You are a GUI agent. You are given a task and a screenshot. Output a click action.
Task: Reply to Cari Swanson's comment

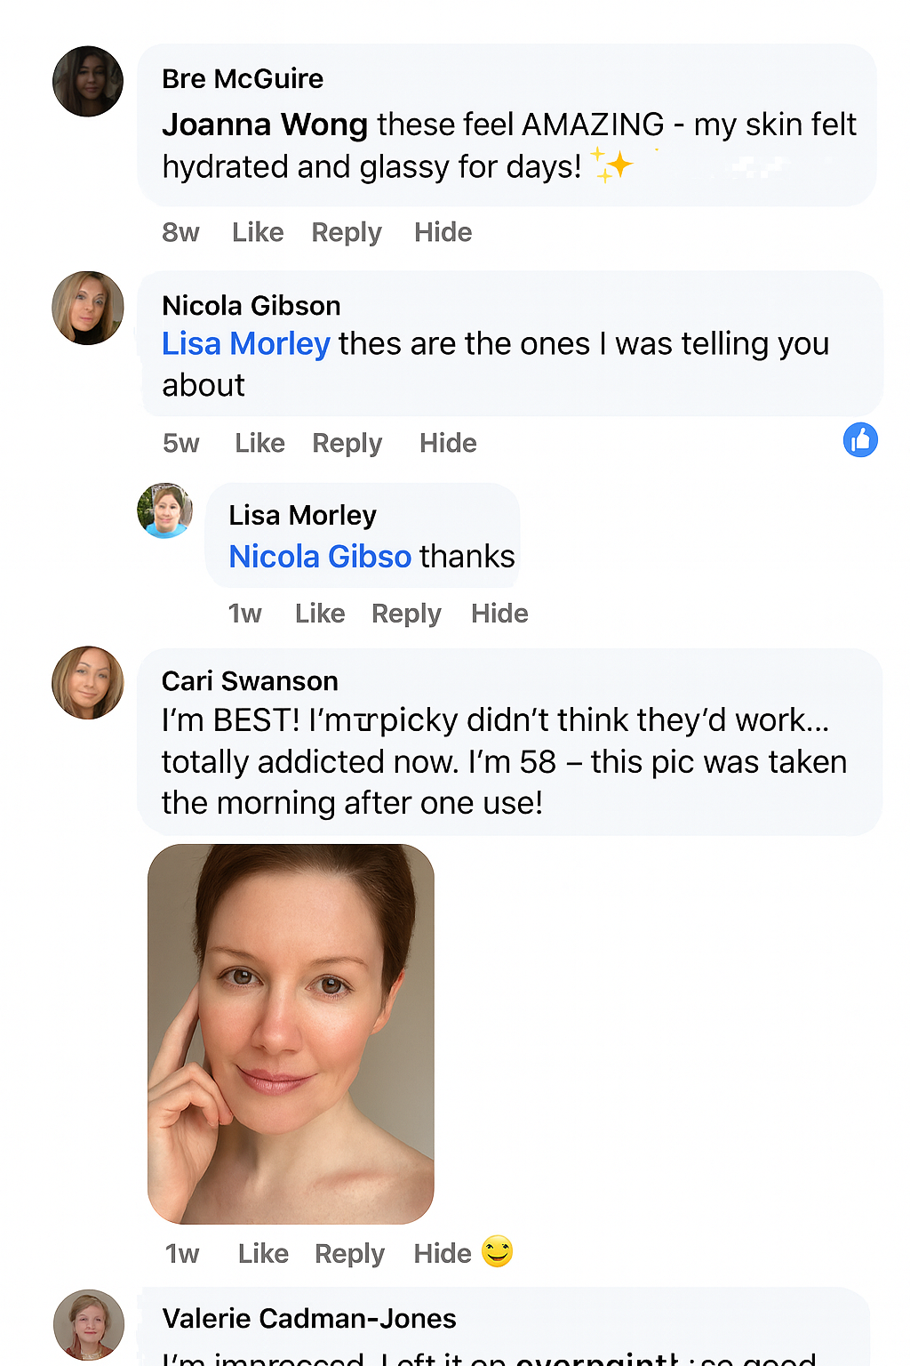point(349,1254)
